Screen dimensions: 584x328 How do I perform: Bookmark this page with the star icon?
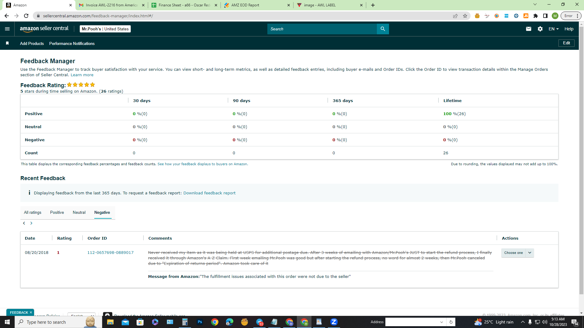point(465,16)
